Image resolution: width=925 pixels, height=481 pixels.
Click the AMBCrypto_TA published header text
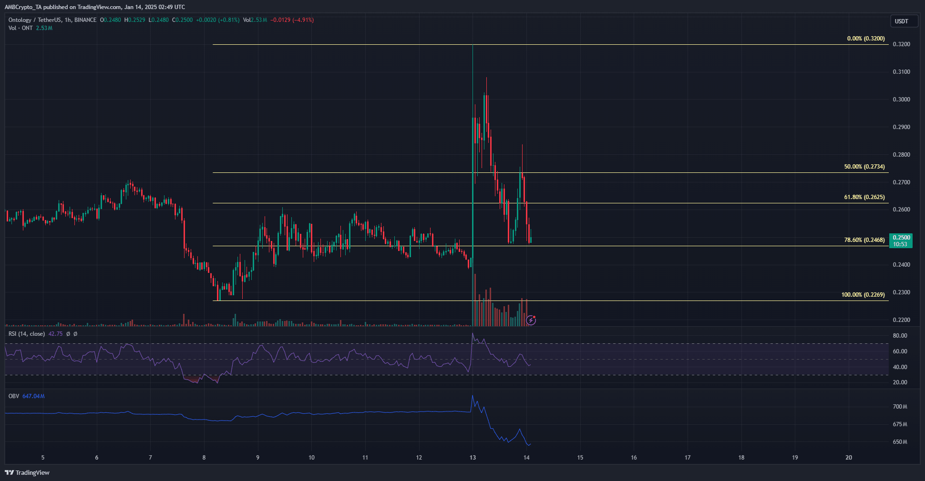click(94, 7)
